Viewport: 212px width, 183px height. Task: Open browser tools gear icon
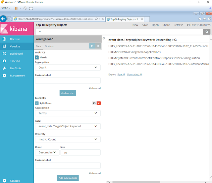(x=209, y=19)
